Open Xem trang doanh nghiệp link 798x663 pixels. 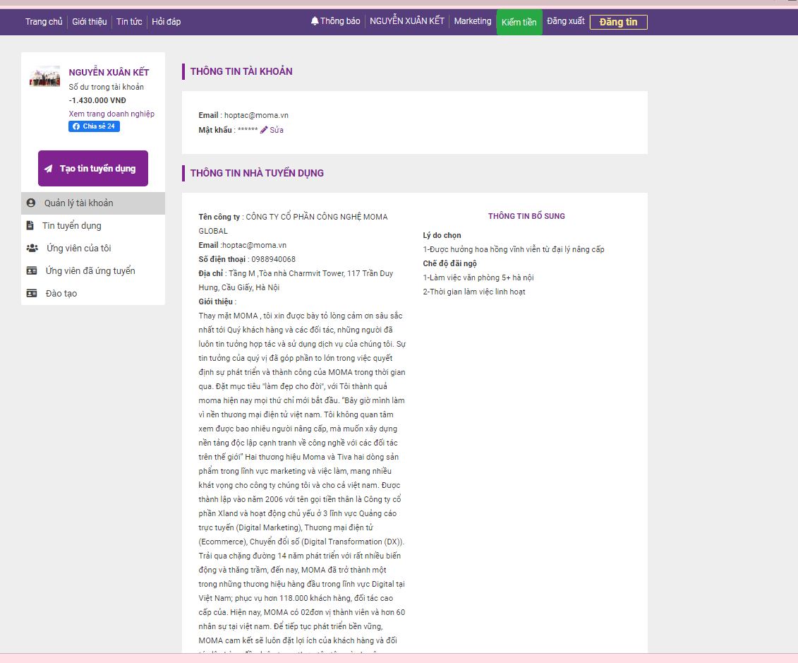coord(111,114)
